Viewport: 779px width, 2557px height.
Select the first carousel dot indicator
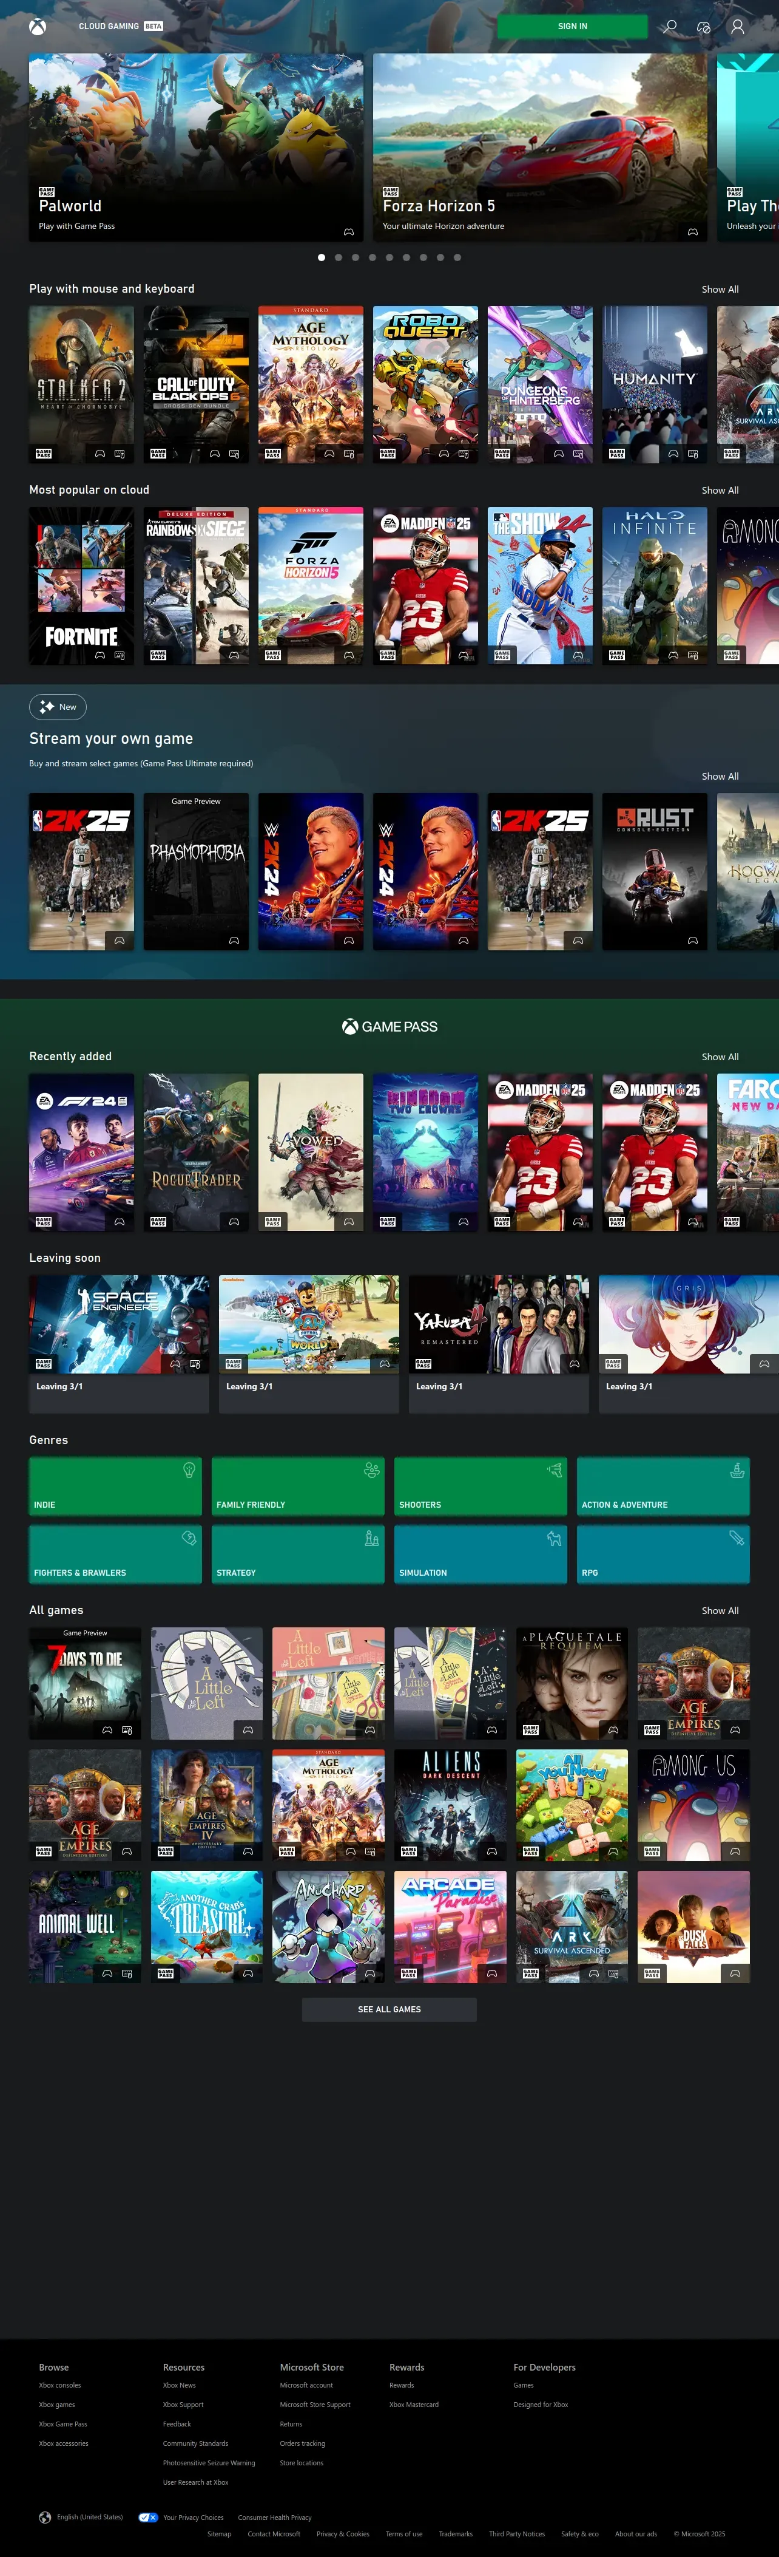(x=322, y=257)
